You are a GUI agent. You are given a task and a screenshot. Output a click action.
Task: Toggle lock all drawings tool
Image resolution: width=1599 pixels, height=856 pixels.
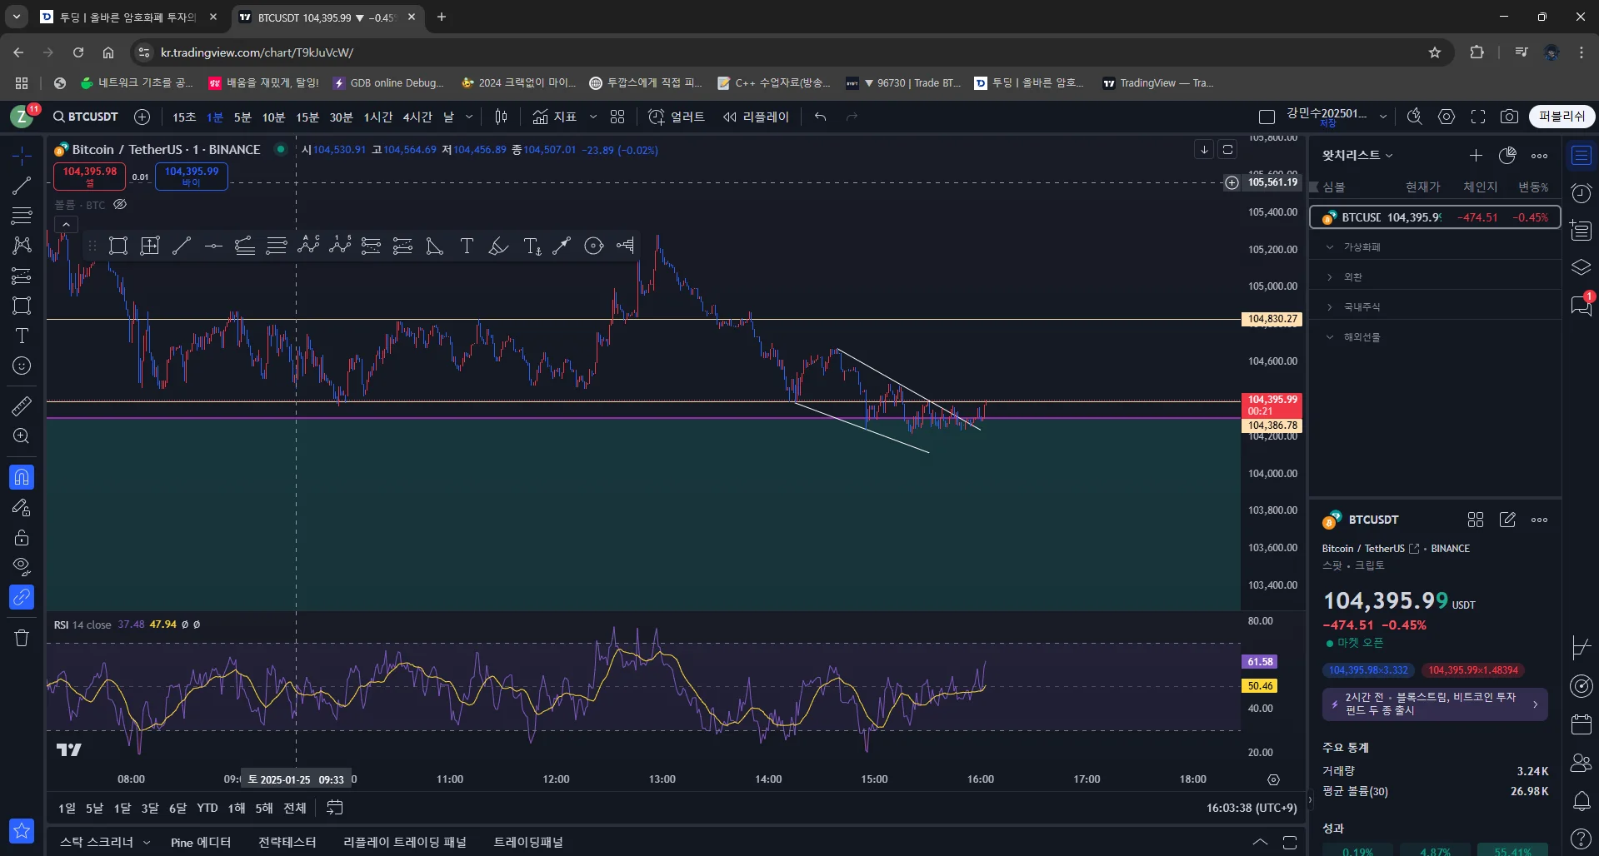22,537
